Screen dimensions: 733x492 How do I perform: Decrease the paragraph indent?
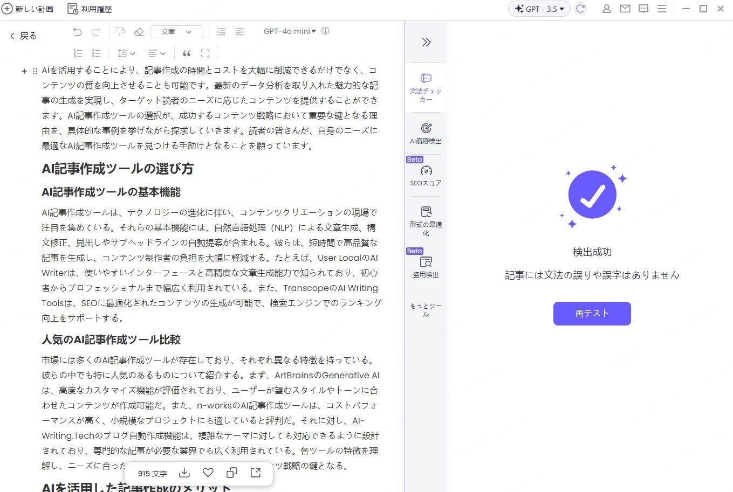click(221, 32)
